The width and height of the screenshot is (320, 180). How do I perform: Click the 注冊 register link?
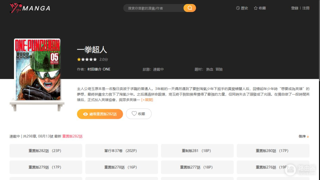pos(306,8)
